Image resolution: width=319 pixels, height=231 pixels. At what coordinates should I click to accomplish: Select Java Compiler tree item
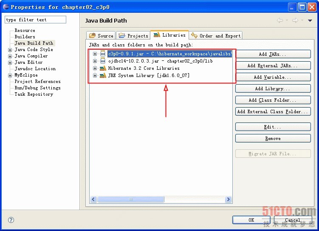point(31,56)
